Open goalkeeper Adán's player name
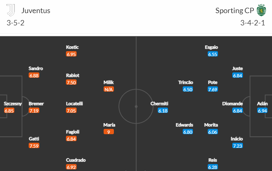Screen dimensions: 272x171 pyautogui.click(x=262, y=103)
